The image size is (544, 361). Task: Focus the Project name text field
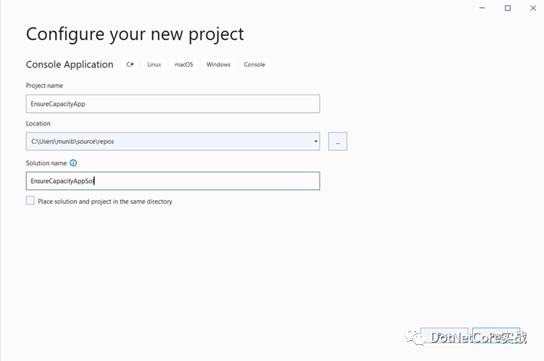pyautogui.click(x=172, y=104)
